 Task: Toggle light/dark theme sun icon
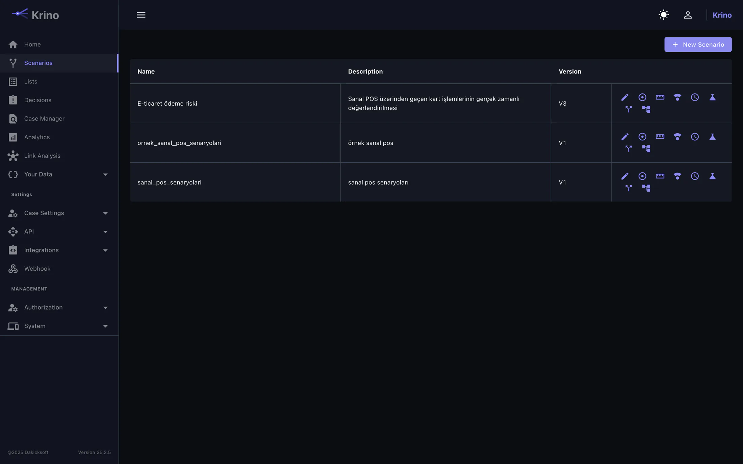pos(664,15)
